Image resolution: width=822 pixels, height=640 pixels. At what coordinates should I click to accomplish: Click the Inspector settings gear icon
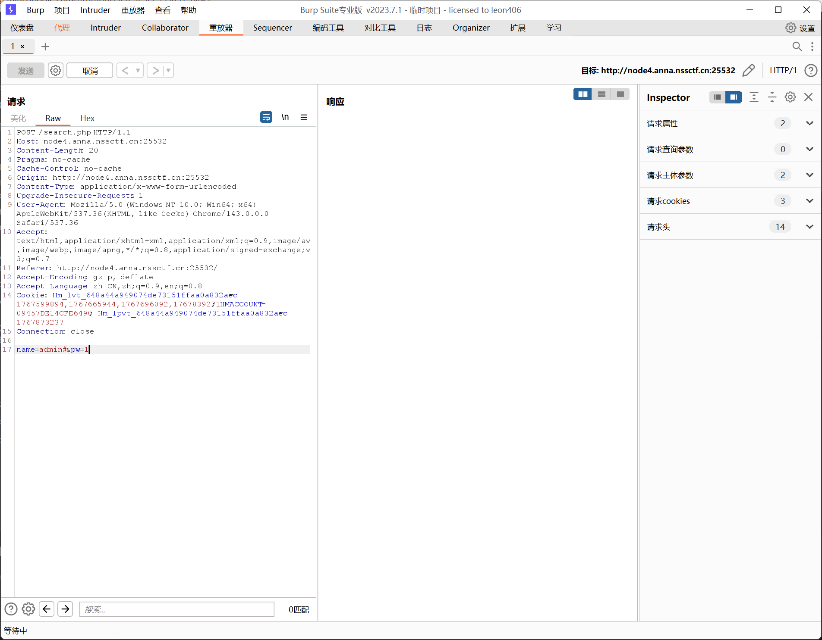(x=790, y=97)
